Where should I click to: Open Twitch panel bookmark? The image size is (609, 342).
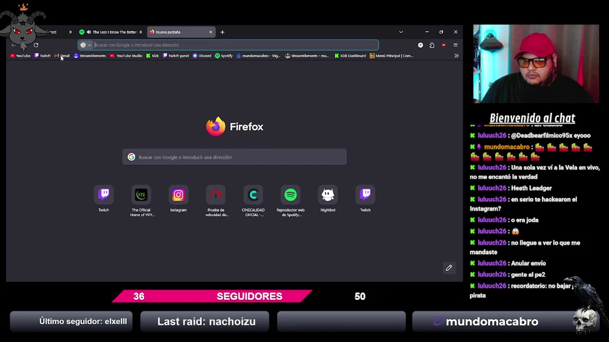[x=176, y=56]
